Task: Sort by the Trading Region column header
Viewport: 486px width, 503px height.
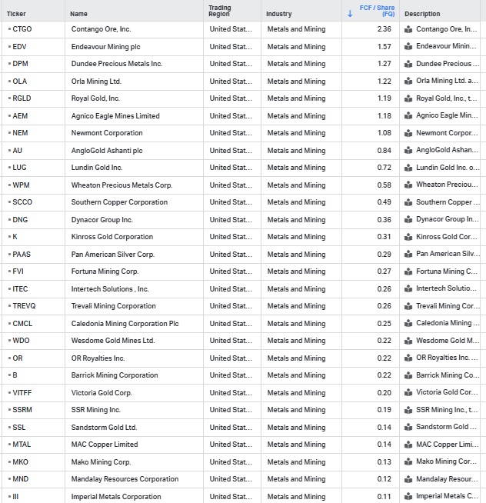Action: pyautogui.click(x=220, y=11)
